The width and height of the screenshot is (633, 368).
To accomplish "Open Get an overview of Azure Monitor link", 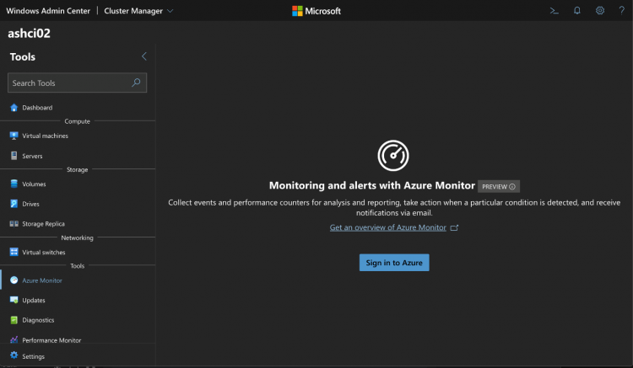I will tap(388, 227).
